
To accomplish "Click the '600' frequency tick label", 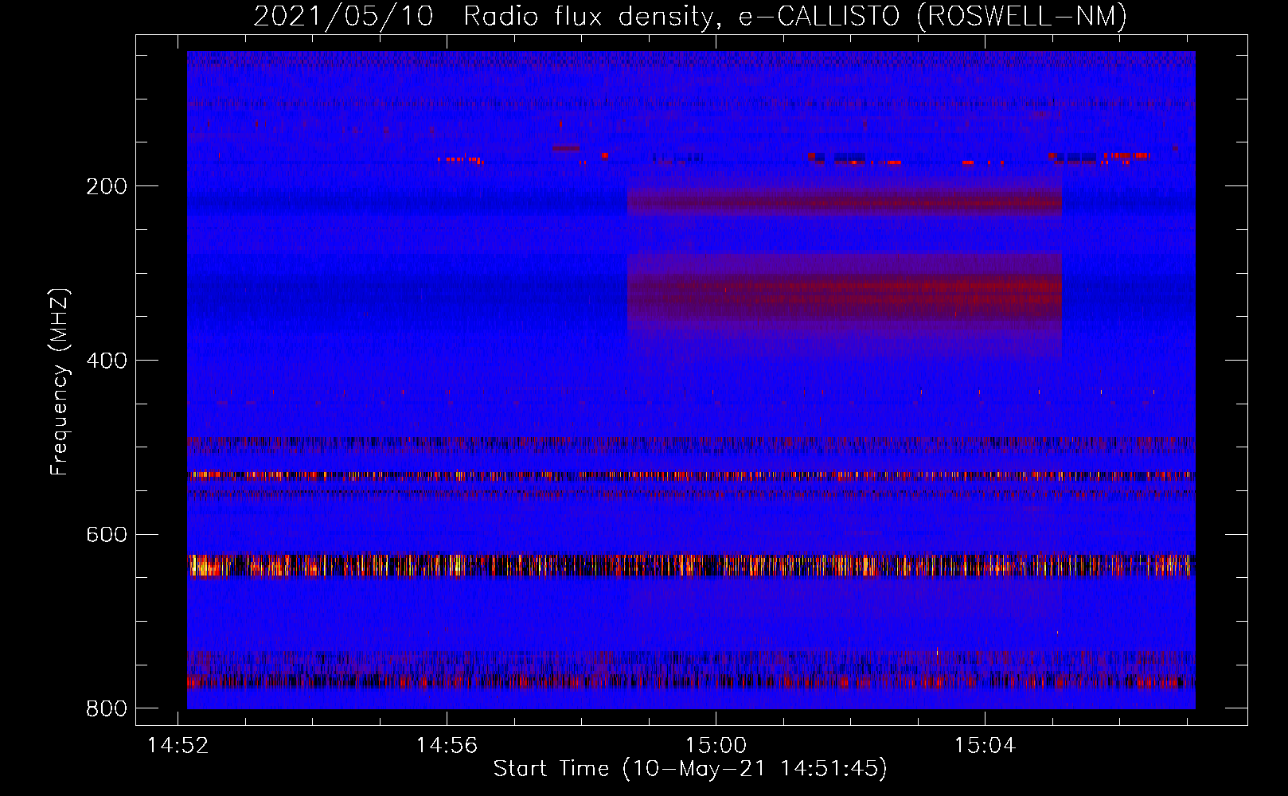I will (107, 535).
